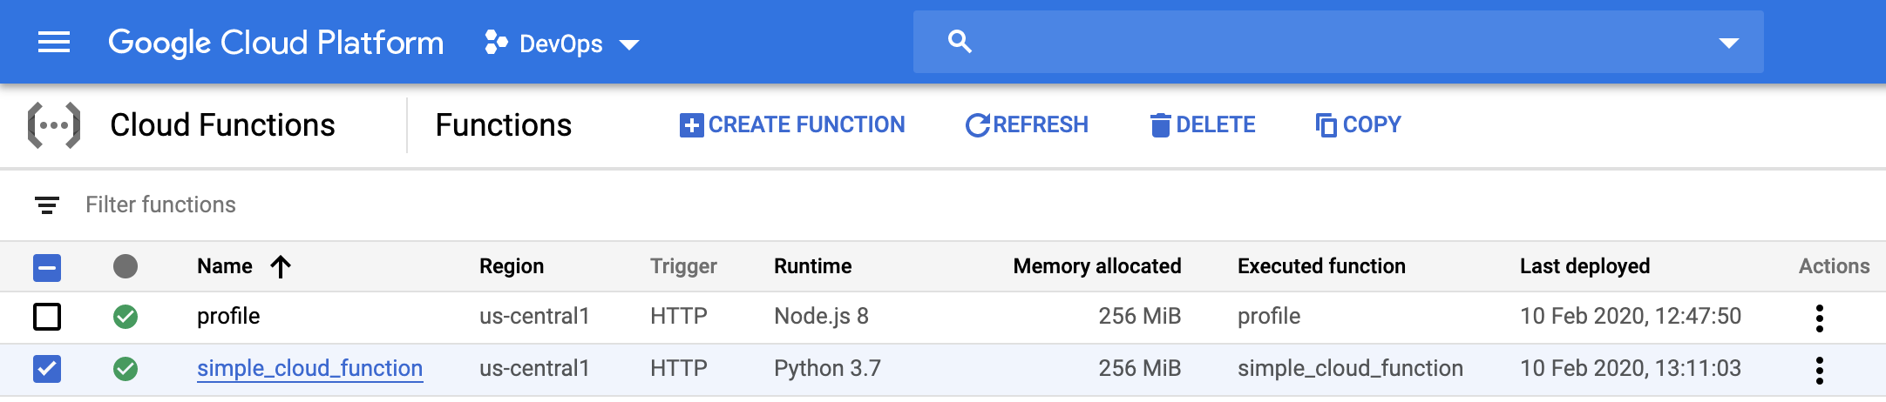Uncheck the simple_cloud_function row checkbox
Viewport: 1886px width, 402px height.
pos(47,369)
